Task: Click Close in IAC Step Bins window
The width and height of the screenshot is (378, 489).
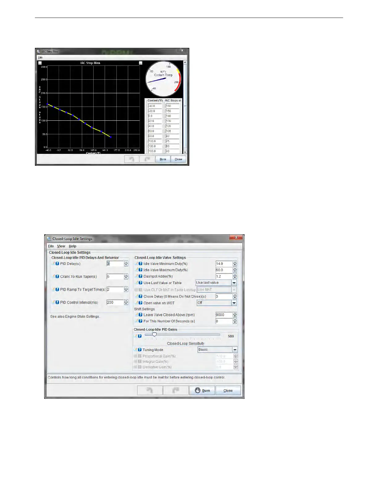Action: (178, 159)
